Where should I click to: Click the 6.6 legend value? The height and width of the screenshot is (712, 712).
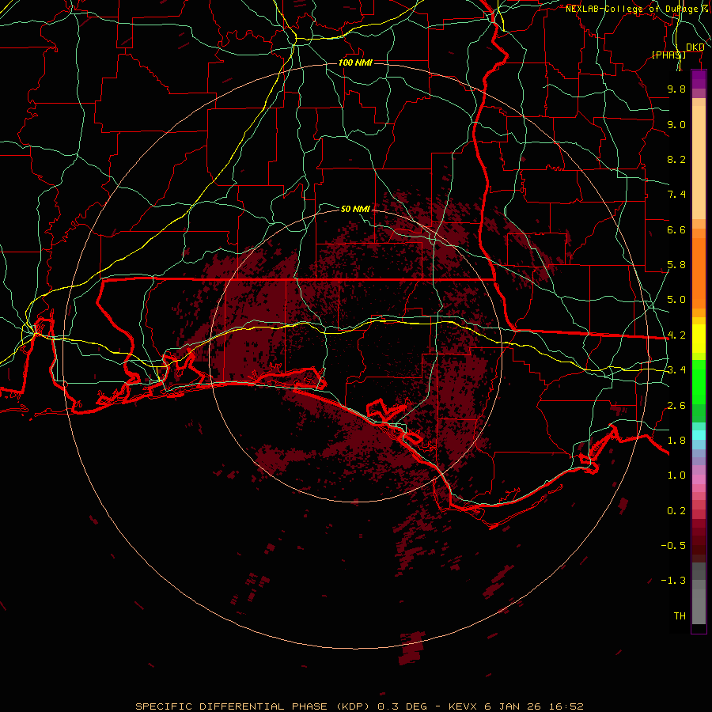coord(676,229)
